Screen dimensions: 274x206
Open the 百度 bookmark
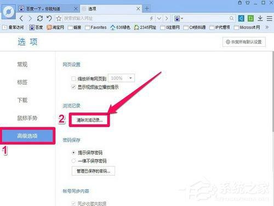36,27
